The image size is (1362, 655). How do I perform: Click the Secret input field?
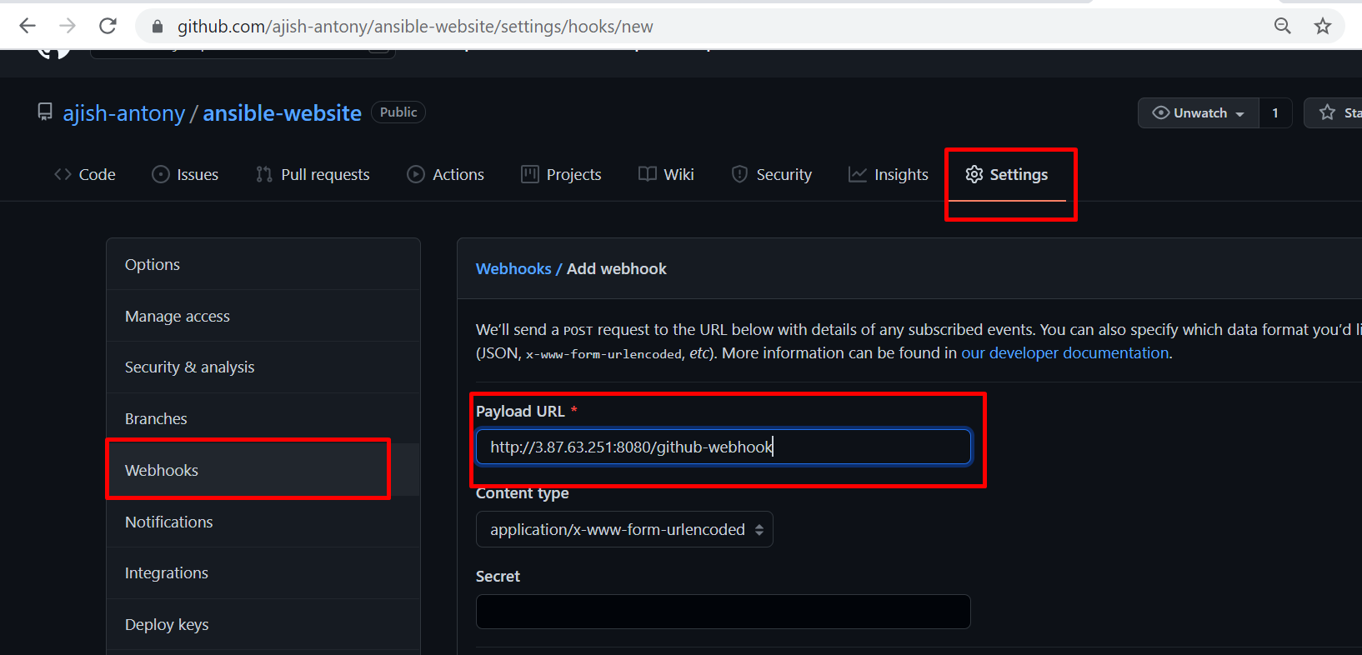pyautogui.click(x=724, y=612)
